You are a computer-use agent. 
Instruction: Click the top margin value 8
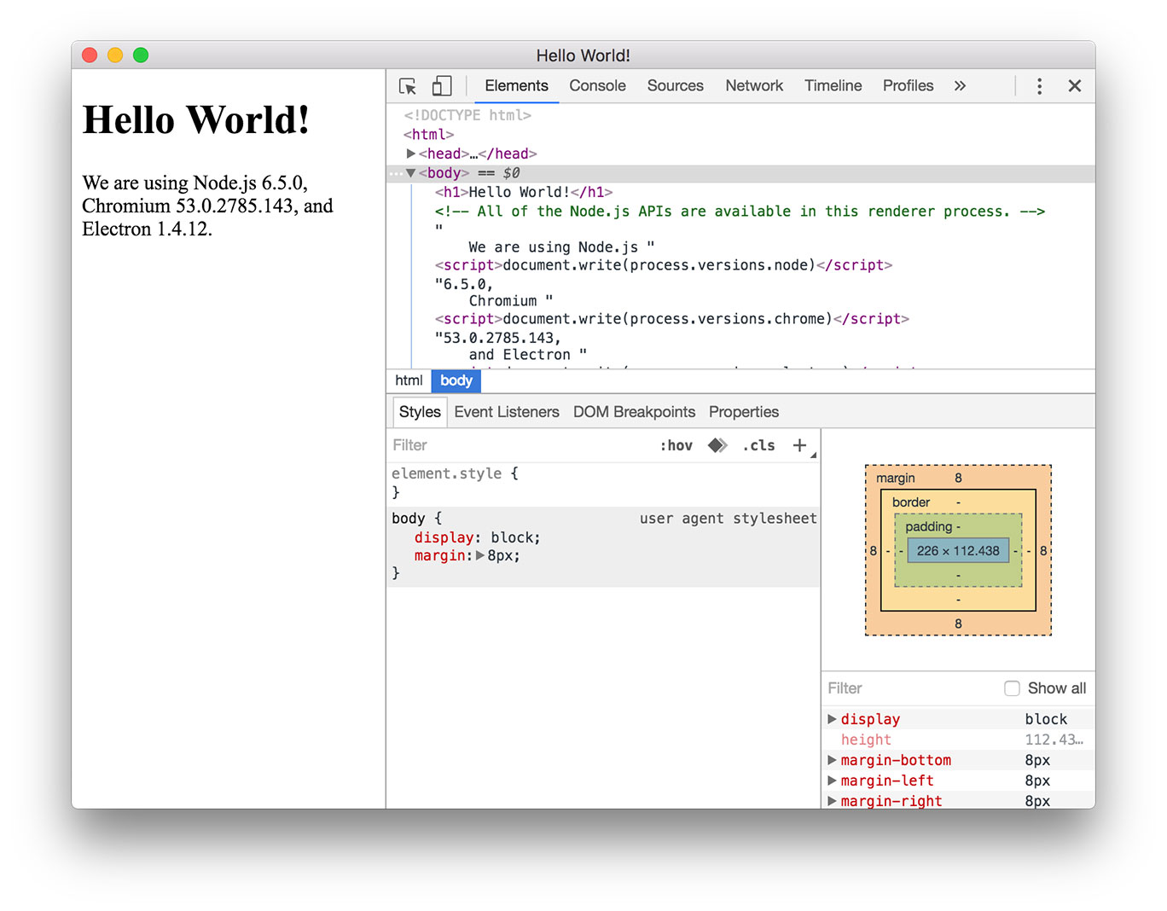[959, 478]
